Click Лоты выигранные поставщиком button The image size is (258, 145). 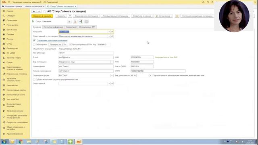115,16
